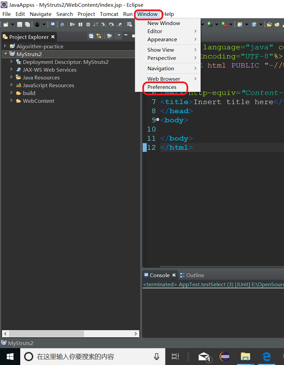284x365 pixels.
Task: Open dropdown beside the web project icon
Action: (x=247, y=24)
